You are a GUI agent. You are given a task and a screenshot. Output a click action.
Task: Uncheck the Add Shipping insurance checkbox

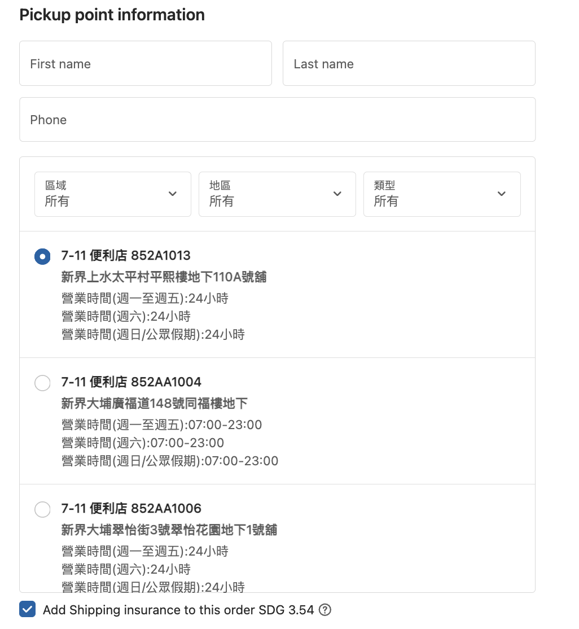point(27,609)
